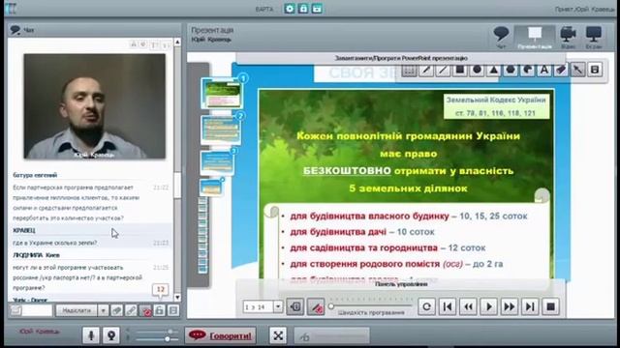This screenshot has height=348, width=620.
Task: Click the lock icon in top bar
Action: coord(303,9)
